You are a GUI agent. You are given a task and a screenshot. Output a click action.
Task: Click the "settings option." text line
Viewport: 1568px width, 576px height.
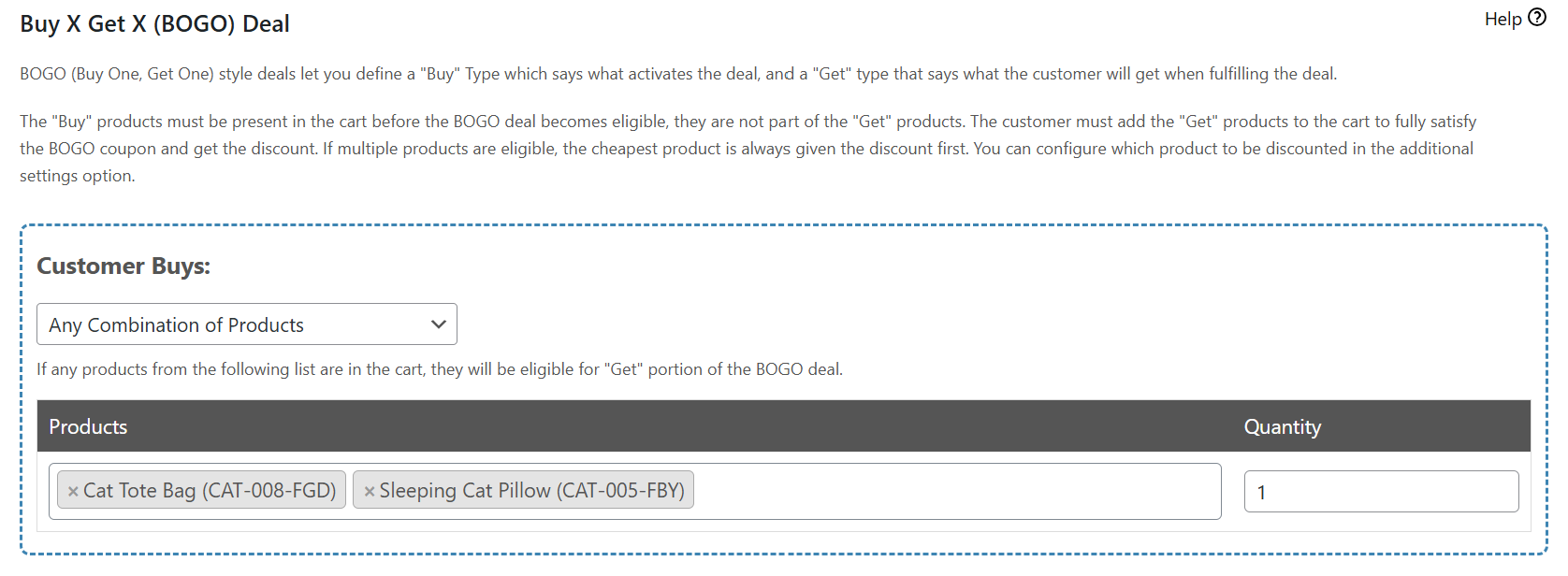77,176
